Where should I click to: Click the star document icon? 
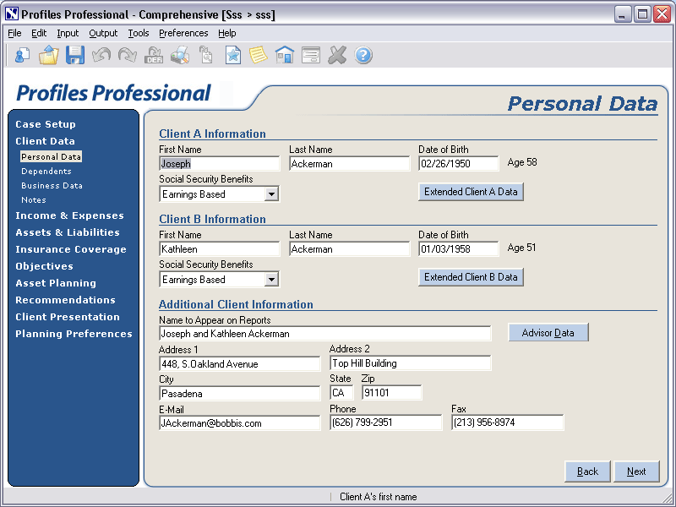click(x=233, y=55)
